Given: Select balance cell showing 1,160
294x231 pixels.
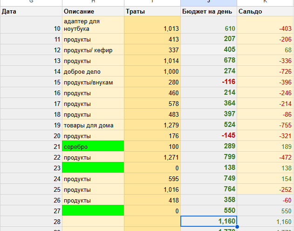Looking at the screenshot, I should (265, 221).
